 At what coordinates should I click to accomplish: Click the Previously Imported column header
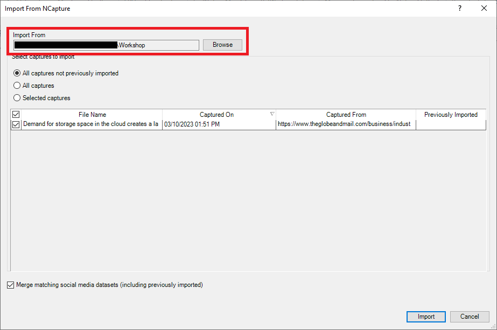click(x=451, y=114)
